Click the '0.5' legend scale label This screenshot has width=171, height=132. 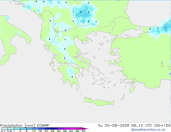coord(9,131)
